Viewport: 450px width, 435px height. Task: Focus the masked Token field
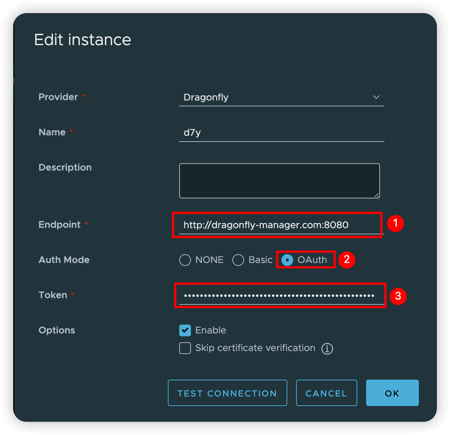click(x=279, y=295)
